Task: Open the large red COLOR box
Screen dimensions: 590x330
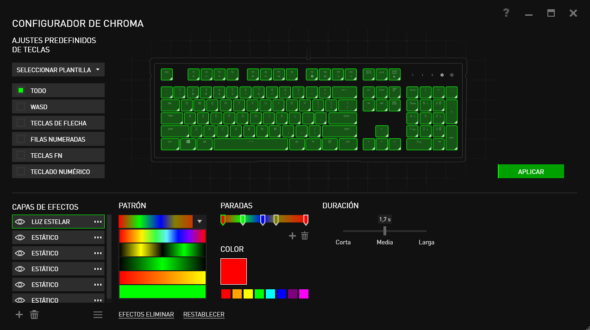Action: (x=234, y=271)
